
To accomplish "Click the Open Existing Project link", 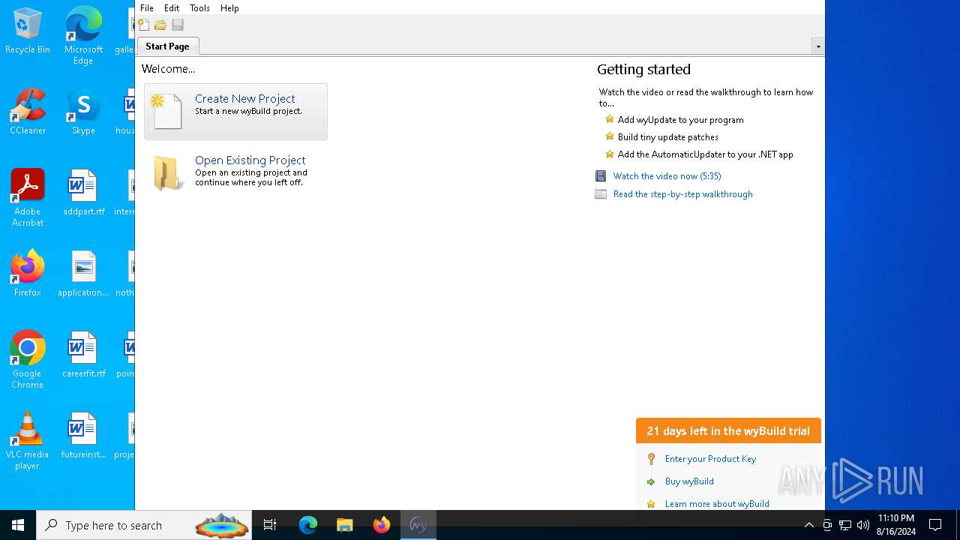I will 250,160.
